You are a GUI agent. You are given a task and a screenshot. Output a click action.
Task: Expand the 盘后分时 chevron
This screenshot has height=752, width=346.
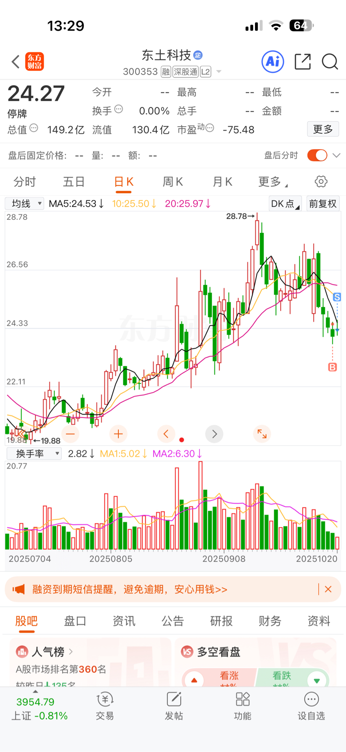coord(336,155)
